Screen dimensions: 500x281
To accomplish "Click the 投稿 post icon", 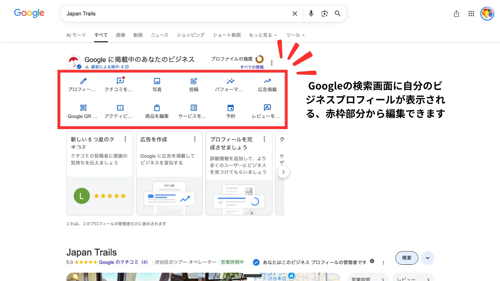I will point(194,81).
